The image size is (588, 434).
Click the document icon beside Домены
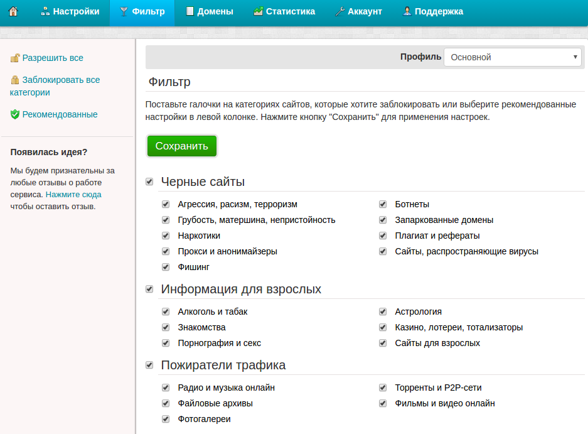pyautogui.click(x=190, y=12)
